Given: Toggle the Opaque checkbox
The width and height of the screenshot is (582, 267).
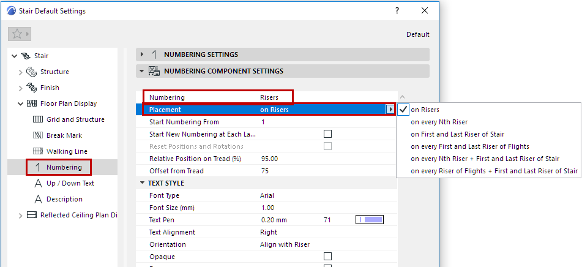Looking at the screenshot, I should tap(327, 257).
